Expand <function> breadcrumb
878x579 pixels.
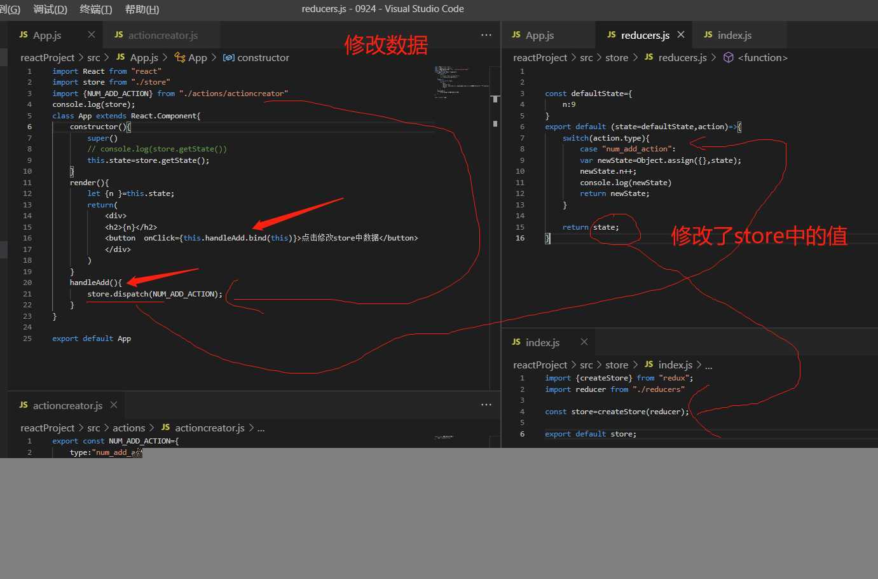coord(763,58)
